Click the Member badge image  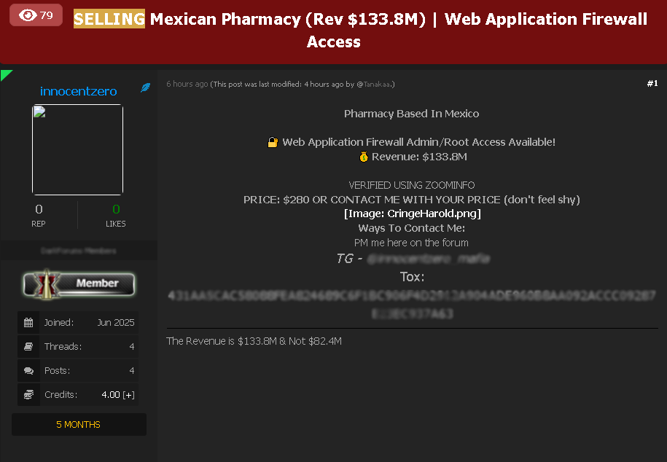(x=78, y=283)
